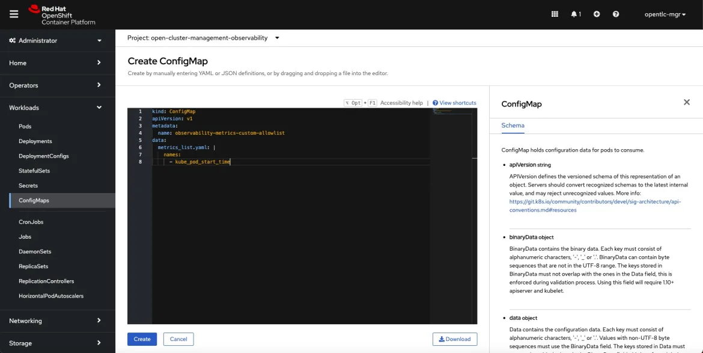Open the application launcher grid

point(555,14)
